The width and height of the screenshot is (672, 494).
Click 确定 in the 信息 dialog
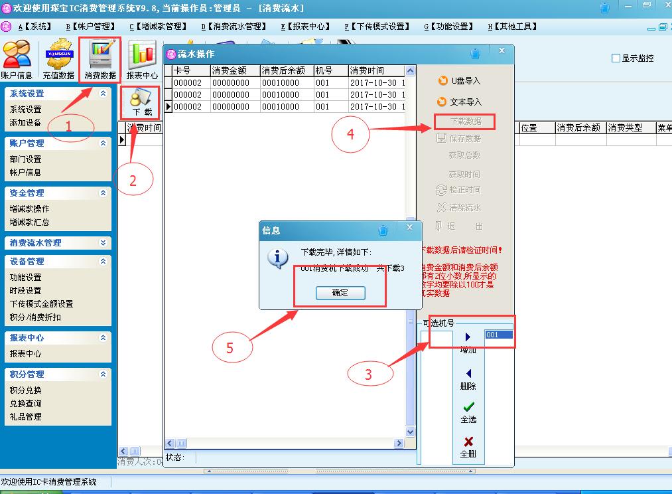coord(340,293)
